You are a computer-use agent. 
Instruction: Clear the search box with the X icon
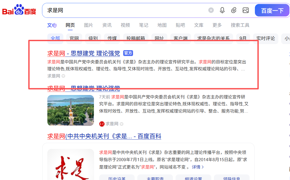coord(211,10)
